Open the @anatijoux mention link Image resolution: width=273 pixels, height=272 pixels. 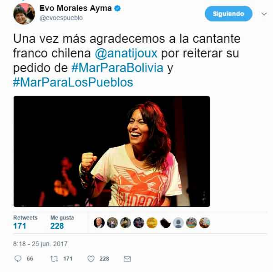(x=126, y=53)
